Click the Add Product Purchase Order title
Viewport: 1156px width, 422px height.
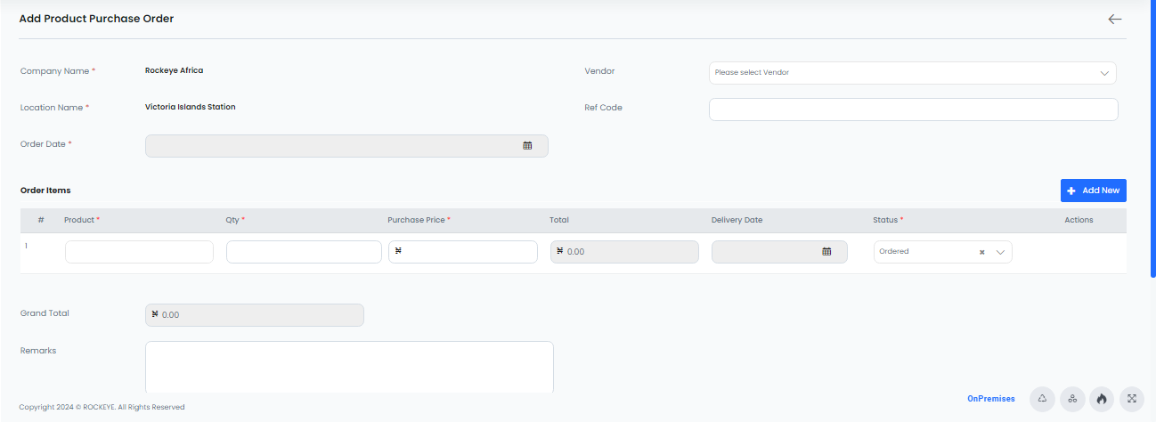coord(96,19)
